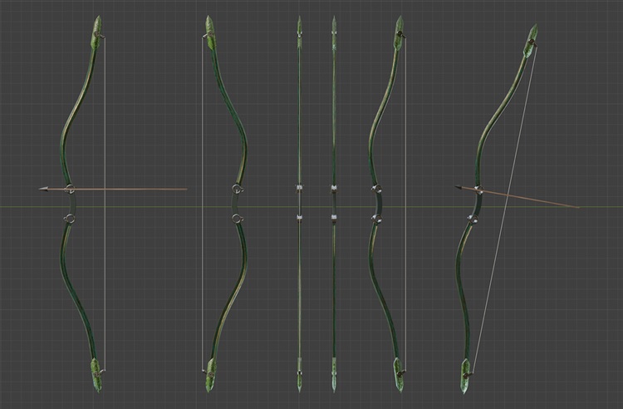Select the lower metal band on the third bow
The width and height of the screenshot is (623, 409).
[300, 219]
